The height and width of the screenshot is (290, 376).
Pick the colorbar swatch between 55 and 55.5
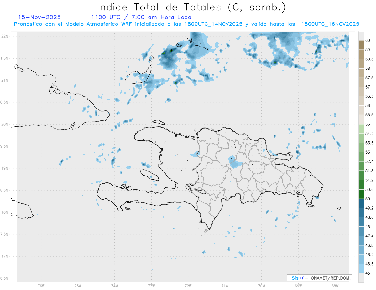pos(361,120)
